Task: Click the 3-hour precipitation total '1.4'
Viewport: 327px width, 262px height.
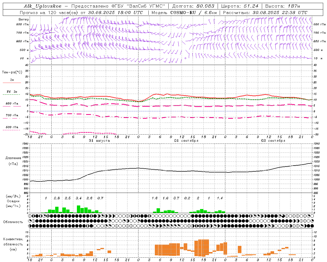Action: 220,198
